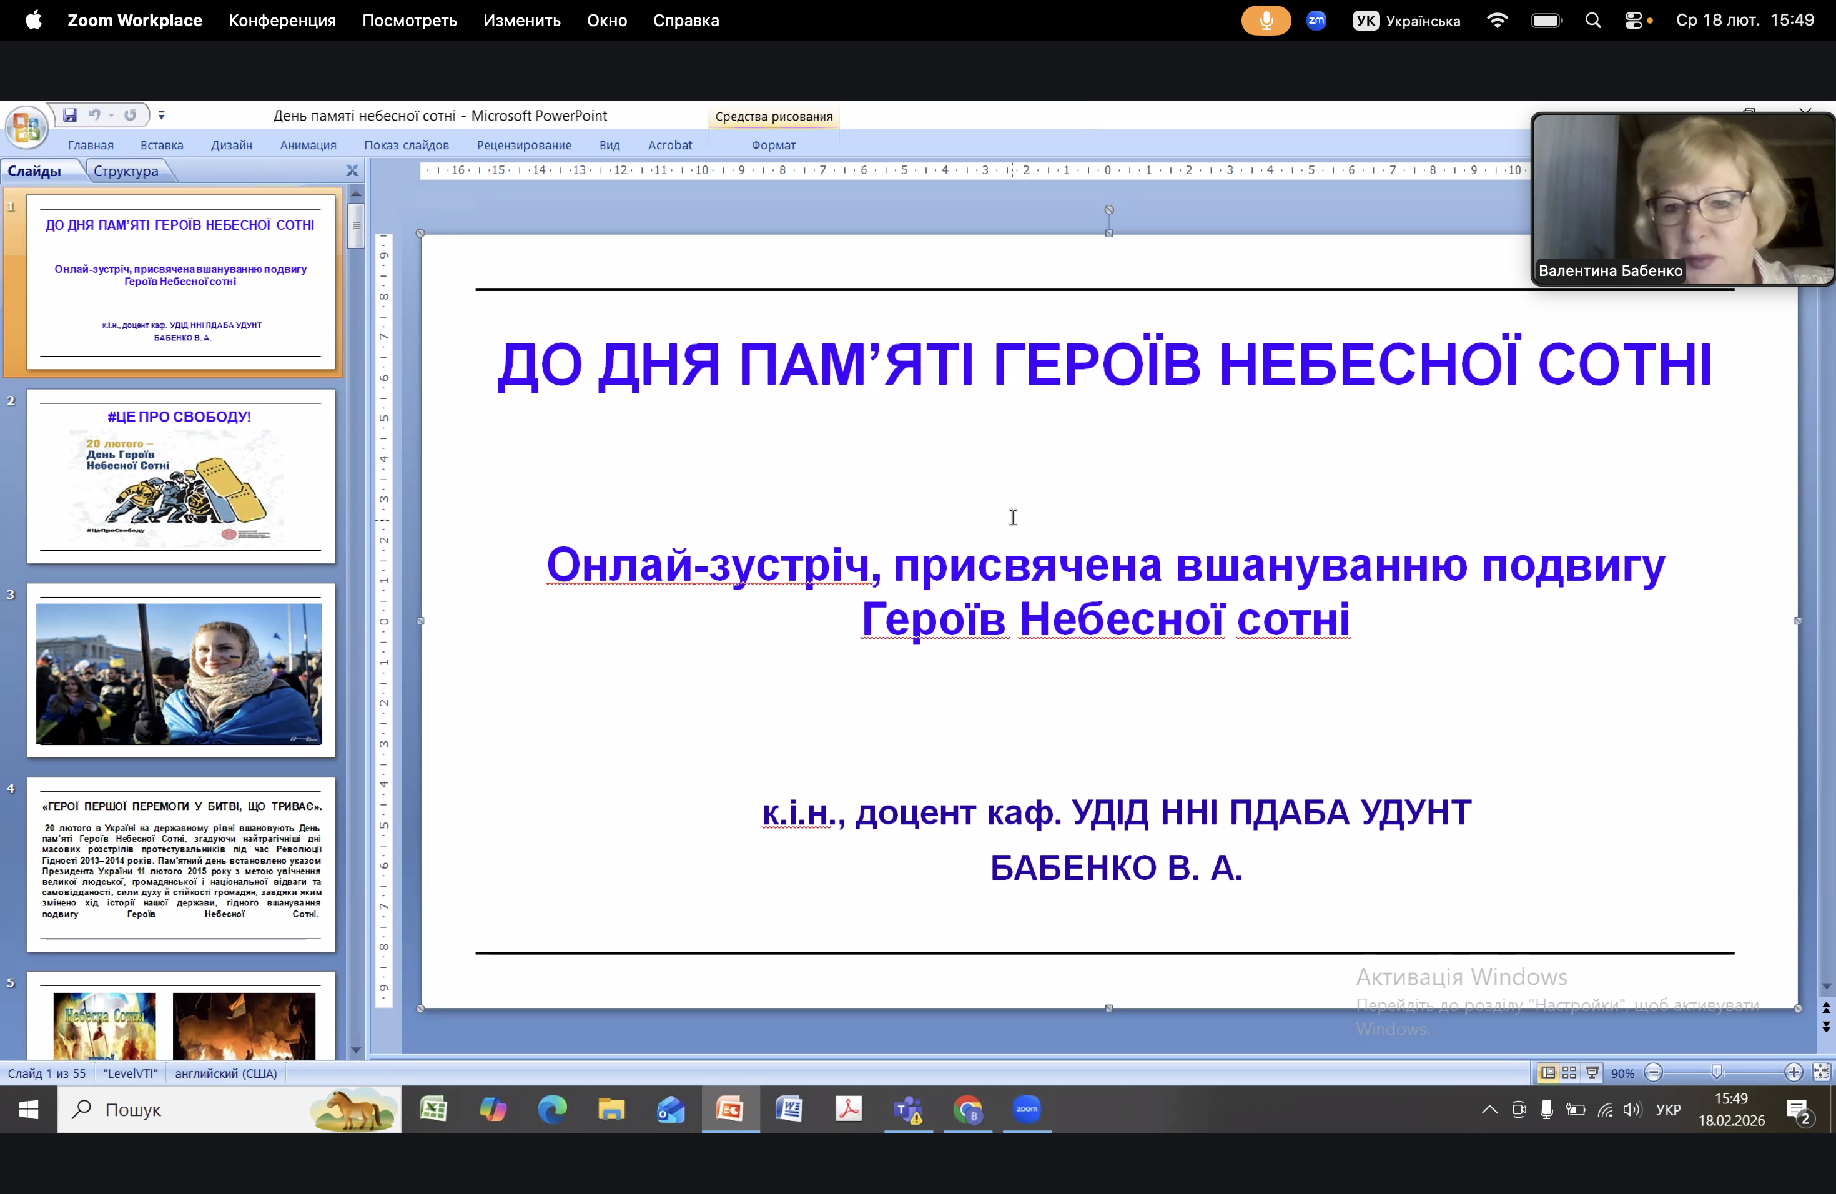Open Zoom app in Windows taskbar
This screenshot has height=1194, width=1836.
point(1026,1110)
